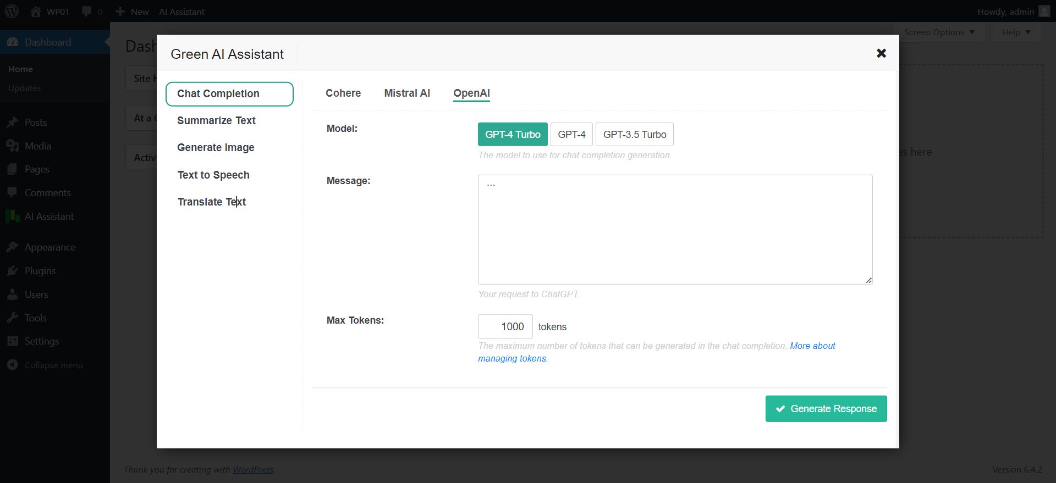This screenshot has height=483, width=1056.
Task: Open Appearance in the sidebar menu
Action: coord(50,247)
